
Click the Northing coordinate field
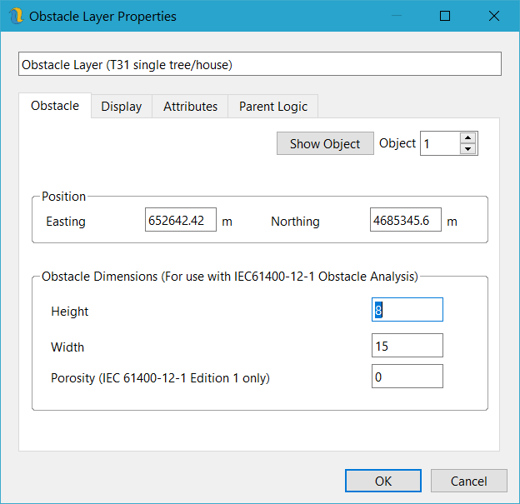(406, 221)
